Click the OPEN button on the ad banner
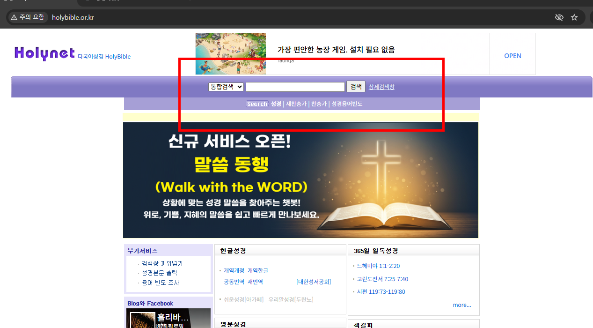The height and width of the screenshot is (328, 593). [512, 55]
